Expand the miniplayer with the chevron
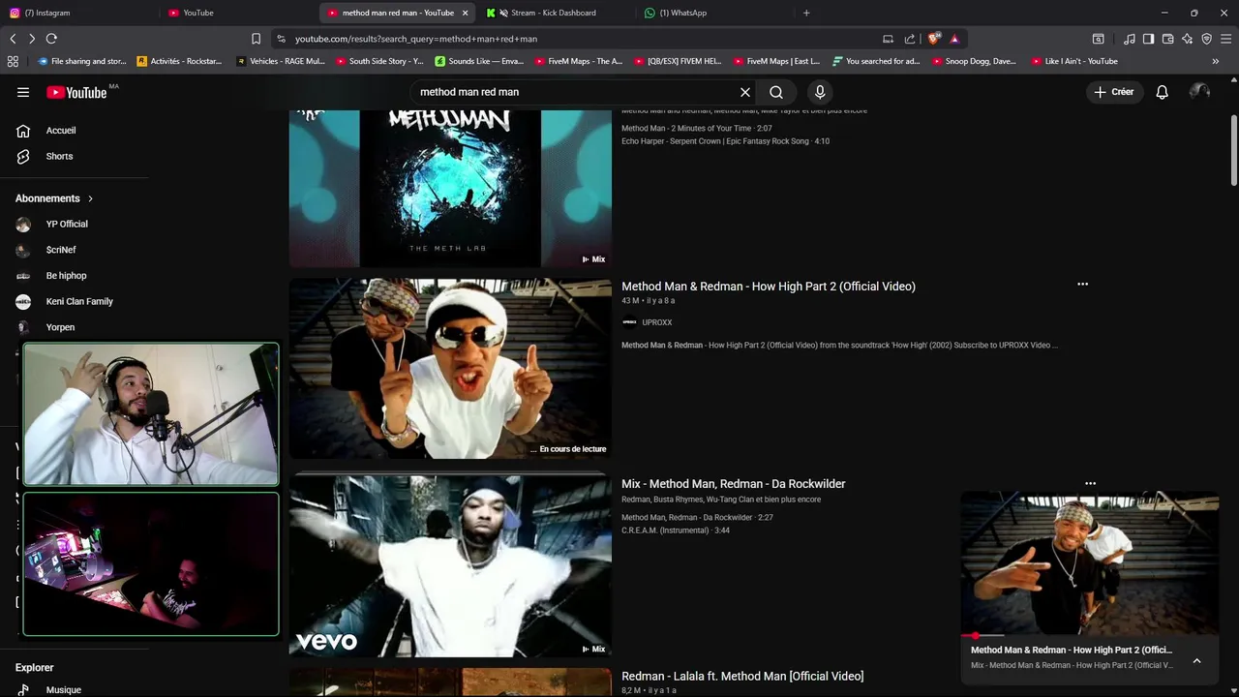 pyautogui.click(x=1196, y=660)
